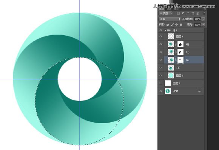Select layer thumbnail of 图层 3
The image size is (219, 150).
point(171,76)
